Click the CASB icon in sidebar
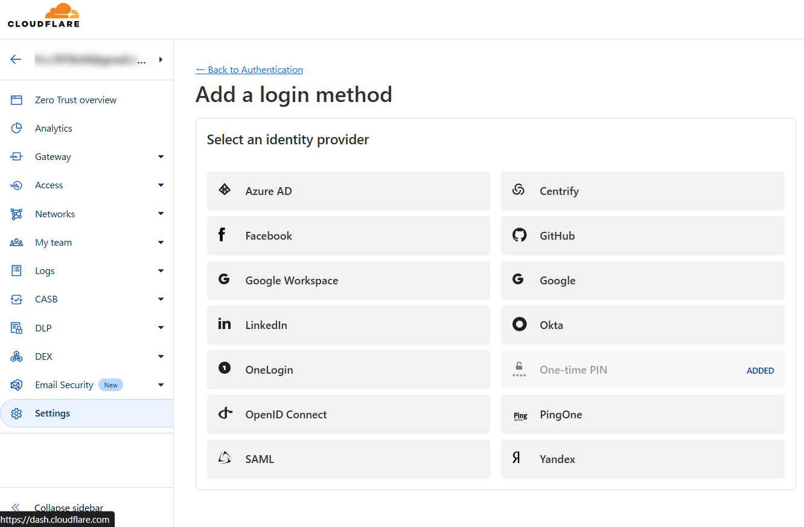Image resolution: width=804 pixels, height=527 pixels. 16,299
